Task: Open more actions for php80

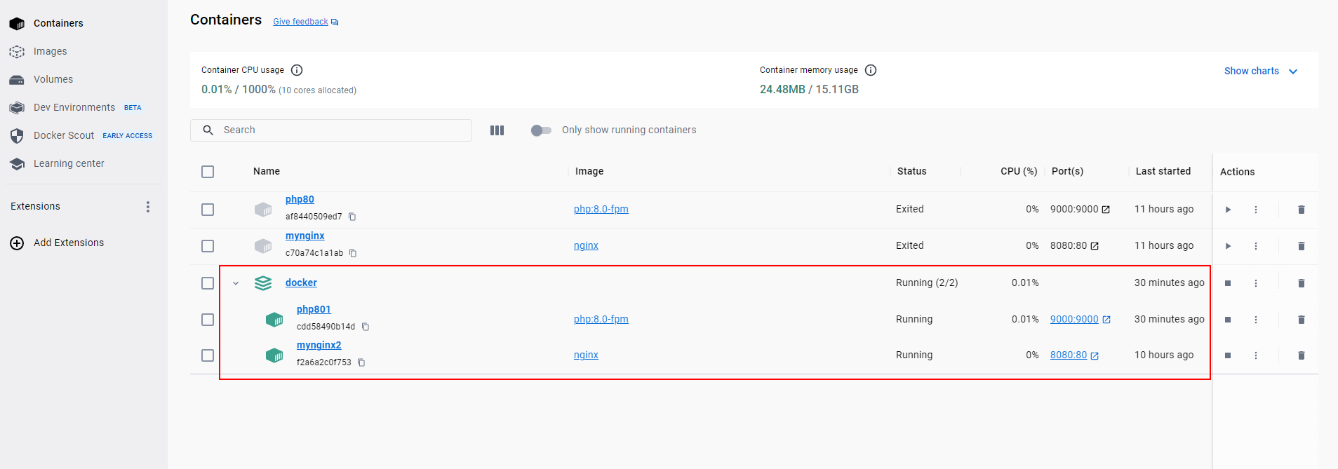Action: (1256, 210)
